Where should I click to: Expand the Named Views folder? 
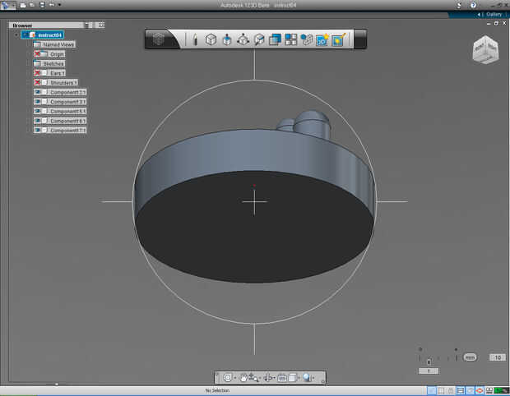click(27, 44)
